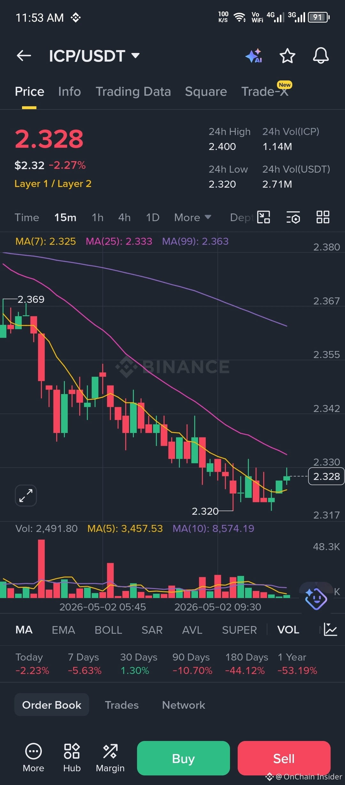Tap the 180 Days -44.12% performance
345x785 pixels.
point(246,664)
